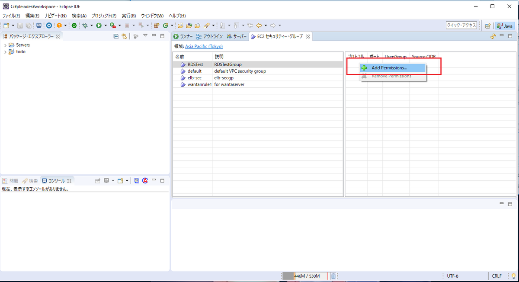Click the Save All toolbar icon
The image size is (519, 282).
pos(29,26)
